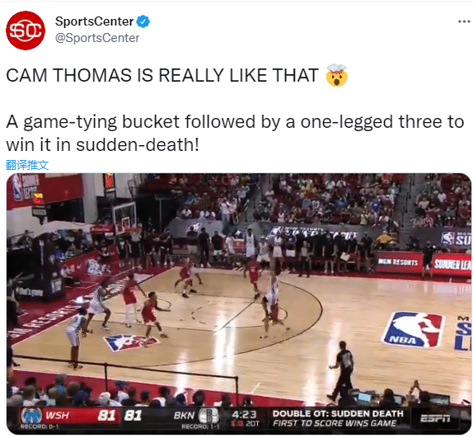The image size is (473, 438).
Task: Click the exploding head emoji
Action: point(337,75)
